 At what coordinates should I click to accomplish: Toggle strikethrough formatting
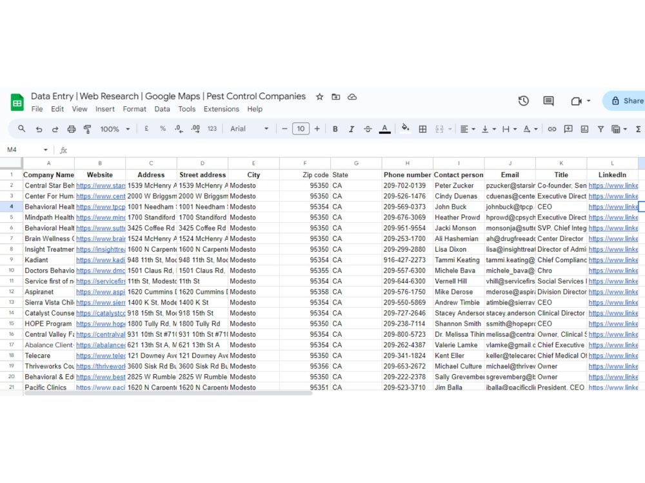pyautogui.click(x=368, y=129)
